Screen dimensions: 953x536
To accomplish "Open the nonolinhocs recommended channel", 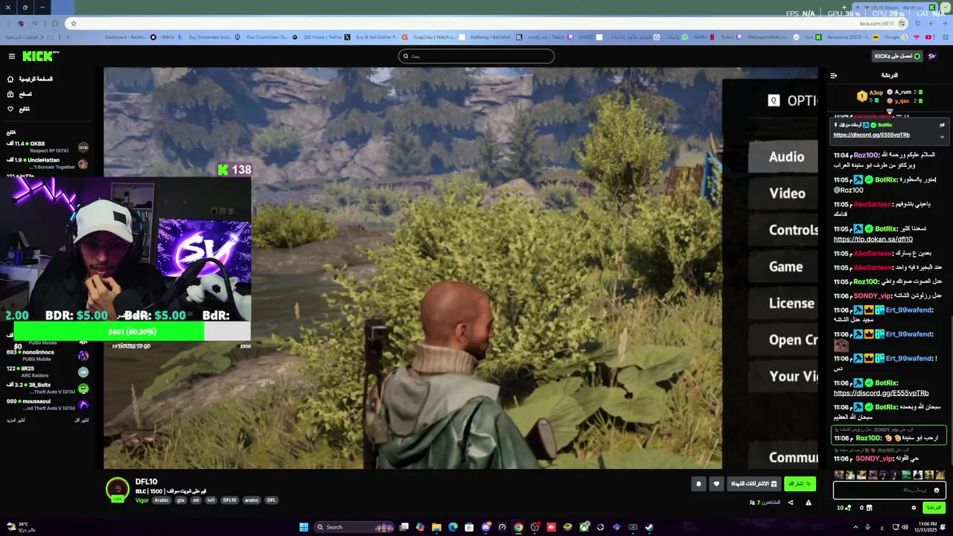I will [x=48, y=355].
